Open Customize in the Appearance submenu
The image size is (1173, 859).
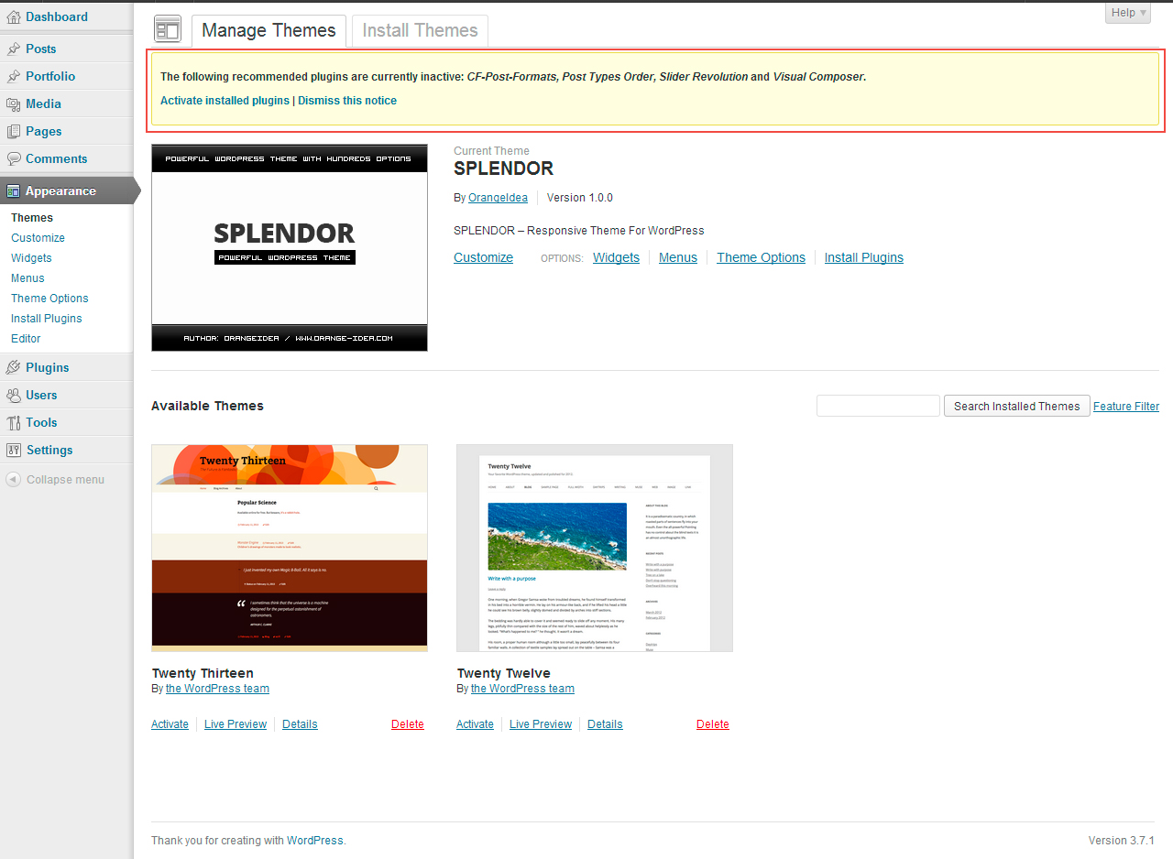(38, 238)
